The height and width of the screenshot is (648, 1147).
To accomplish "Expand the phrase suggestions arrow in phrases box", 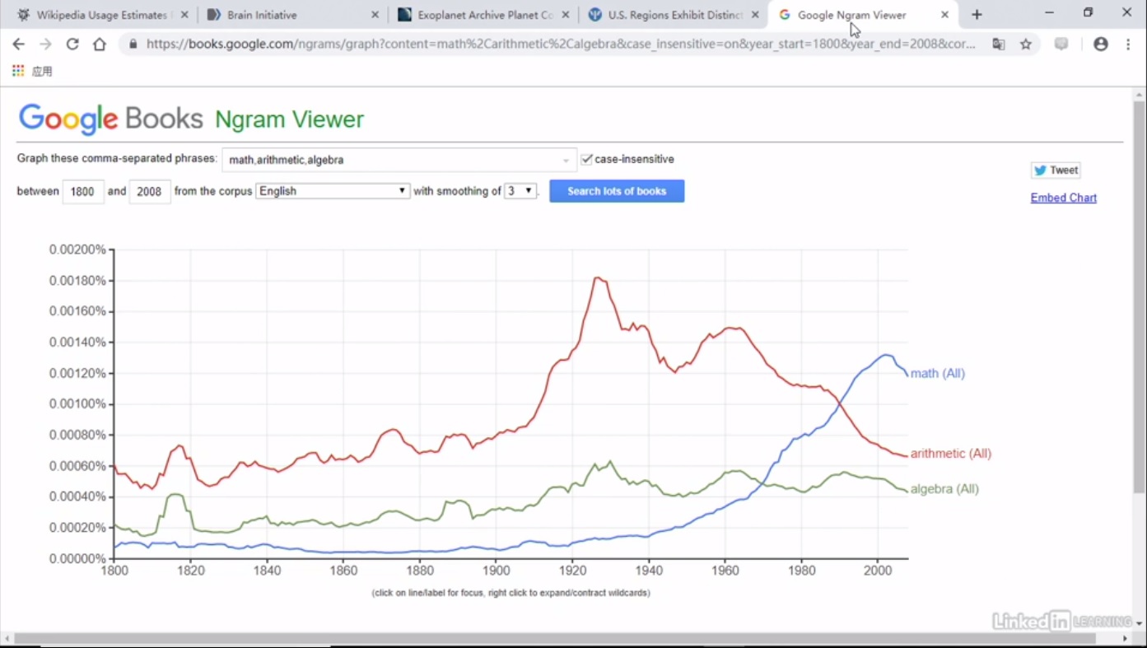I will click(x=566, y=161).
